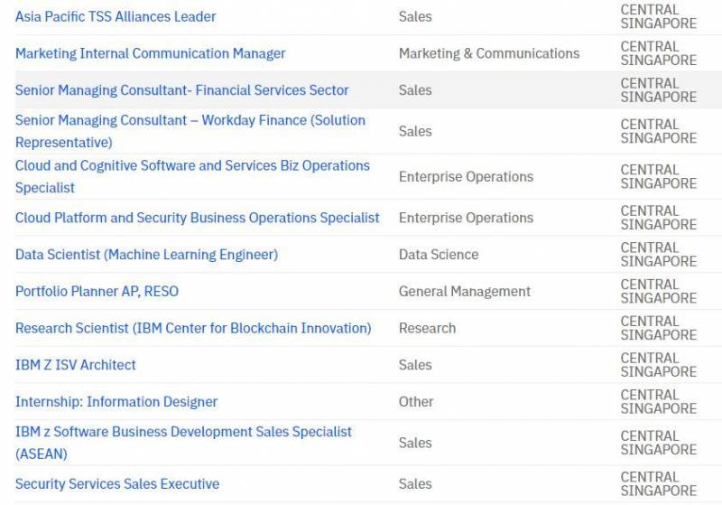This screenshot has width=722, height=505.
Task: Open Senior Managing Consultant Financial Services Sector job
Action: click(x=181, y=90)
